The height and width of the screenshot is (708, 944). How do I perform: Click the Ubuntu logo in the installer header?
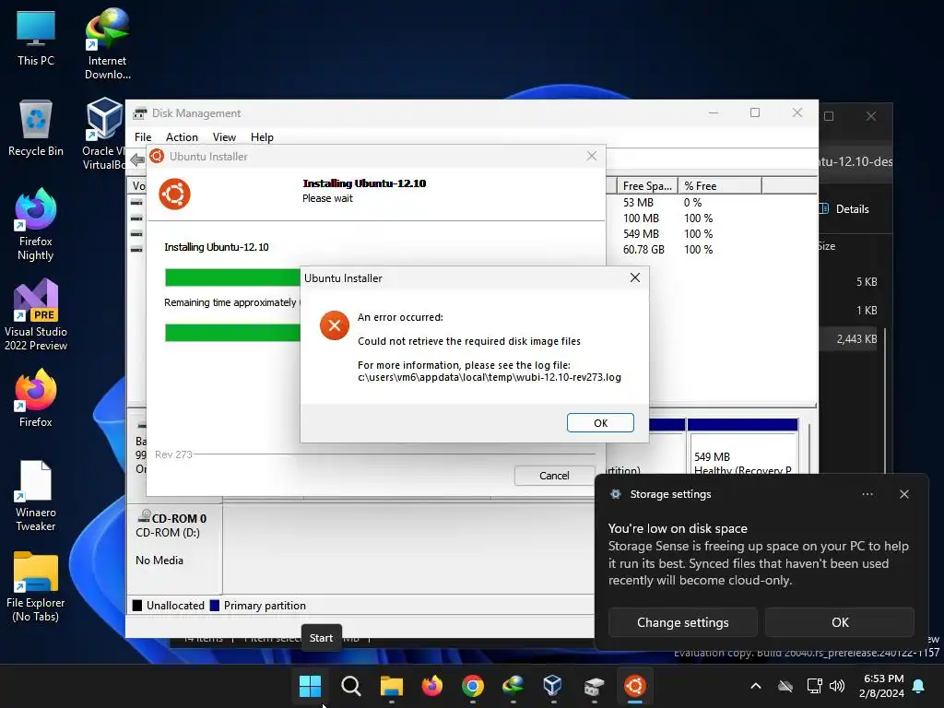click(x=174, y=194)
